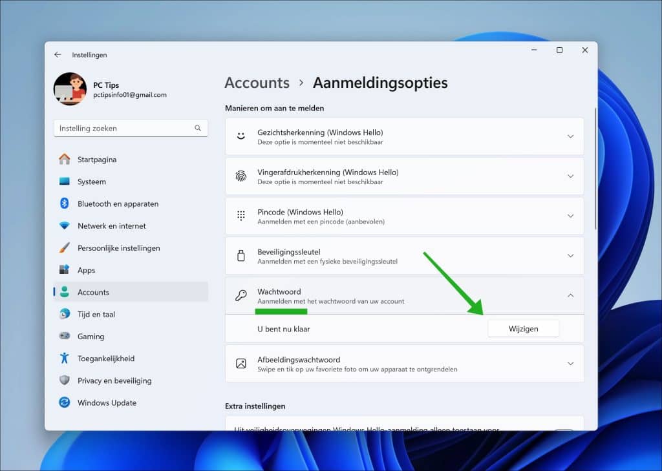Click the 'Extra instellingen' heading
662x471 pixels.
[x=255, y=406]
